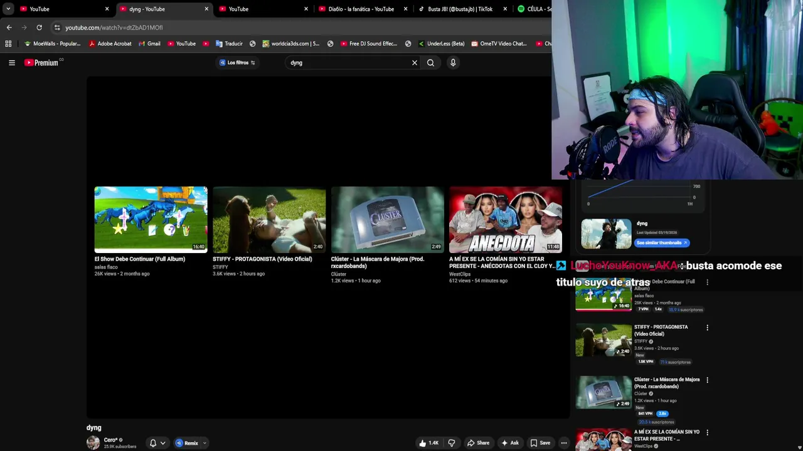The width and height of the screenshot is (803, 451).
Task: Expand the Remix dropdown arrow
Action: click(205, 443)
